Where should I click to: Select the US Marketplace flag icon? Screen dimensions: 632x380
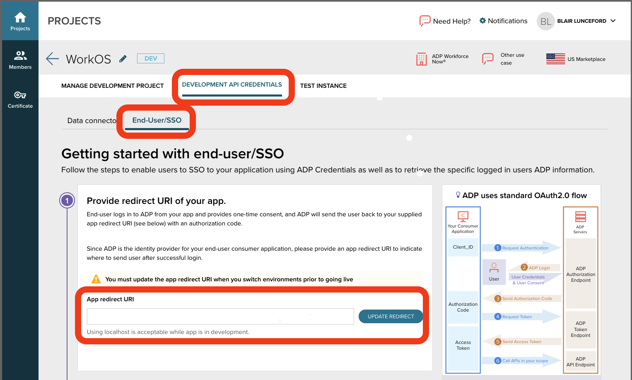coord(555,59)
